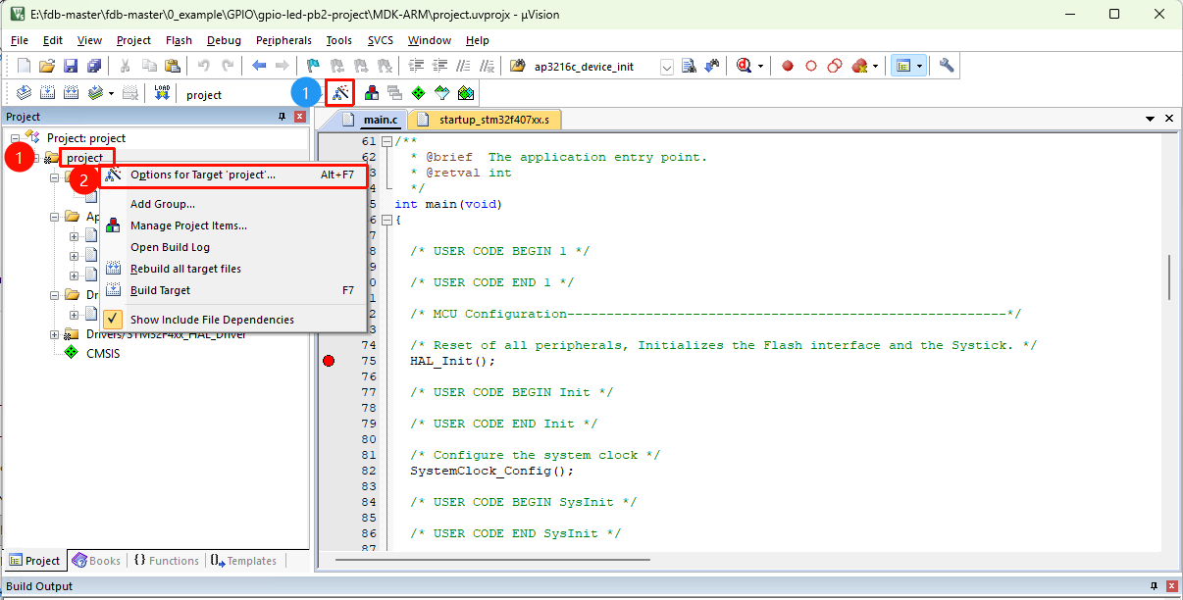
Task: Click the Manage Project Items toolbar icon
Action: click(x=372, y=93)
